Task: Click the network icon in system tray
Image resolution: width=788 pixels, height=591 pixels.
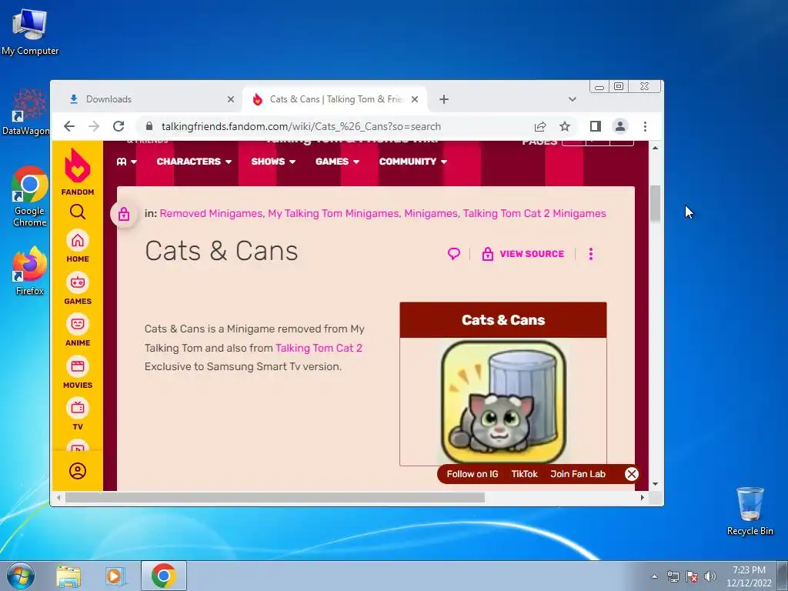Action: coord(673,576)
